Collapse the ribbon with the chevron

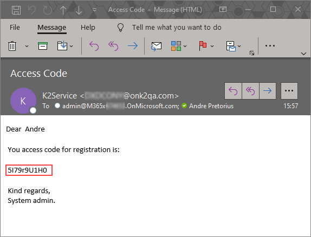pyautogui.click(x=303, y=54)
